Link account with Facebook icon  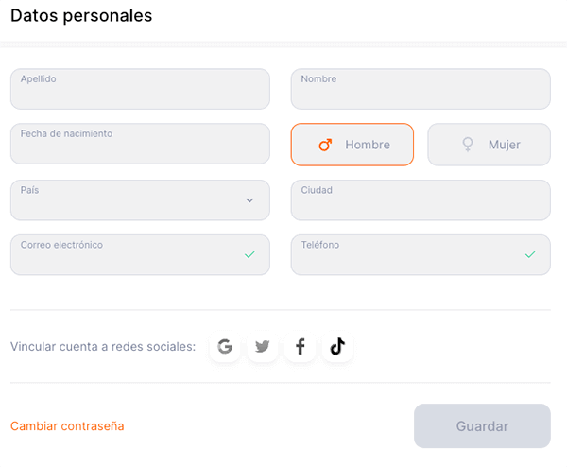(x=300, y=347)
